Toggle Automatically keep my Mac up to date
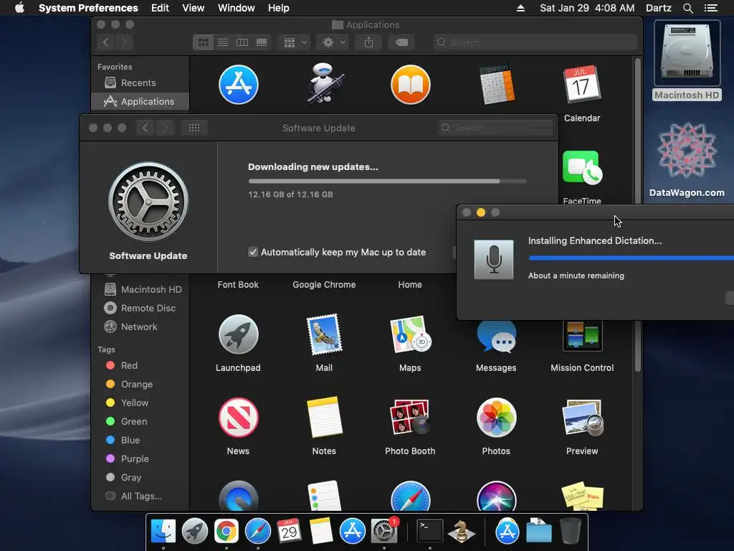Image resolution: width=734 pixels, height=551 pixels. 253,252
